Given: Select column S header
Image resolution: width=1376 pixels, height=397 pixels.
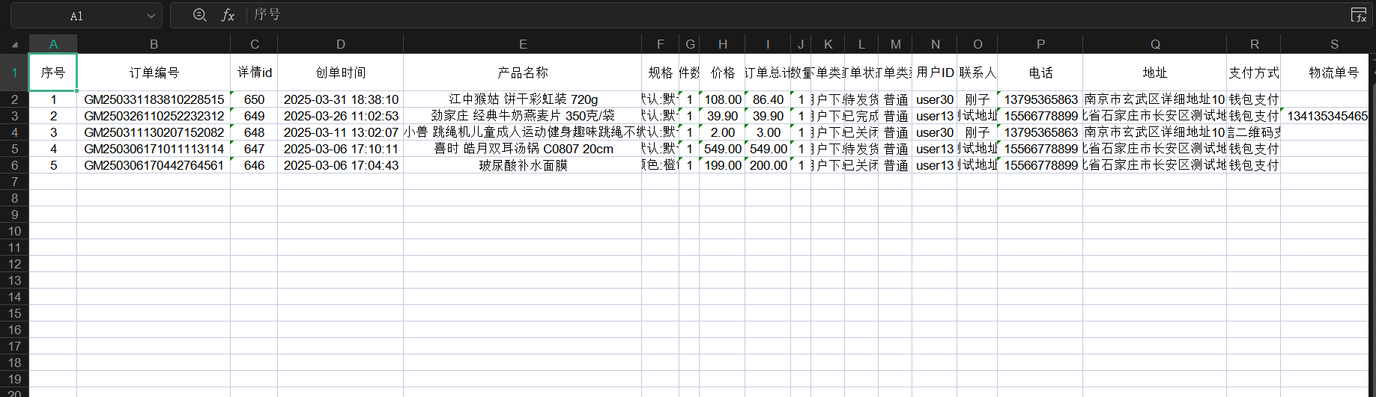Looking at the screenshot, I should click(1334, 44).
